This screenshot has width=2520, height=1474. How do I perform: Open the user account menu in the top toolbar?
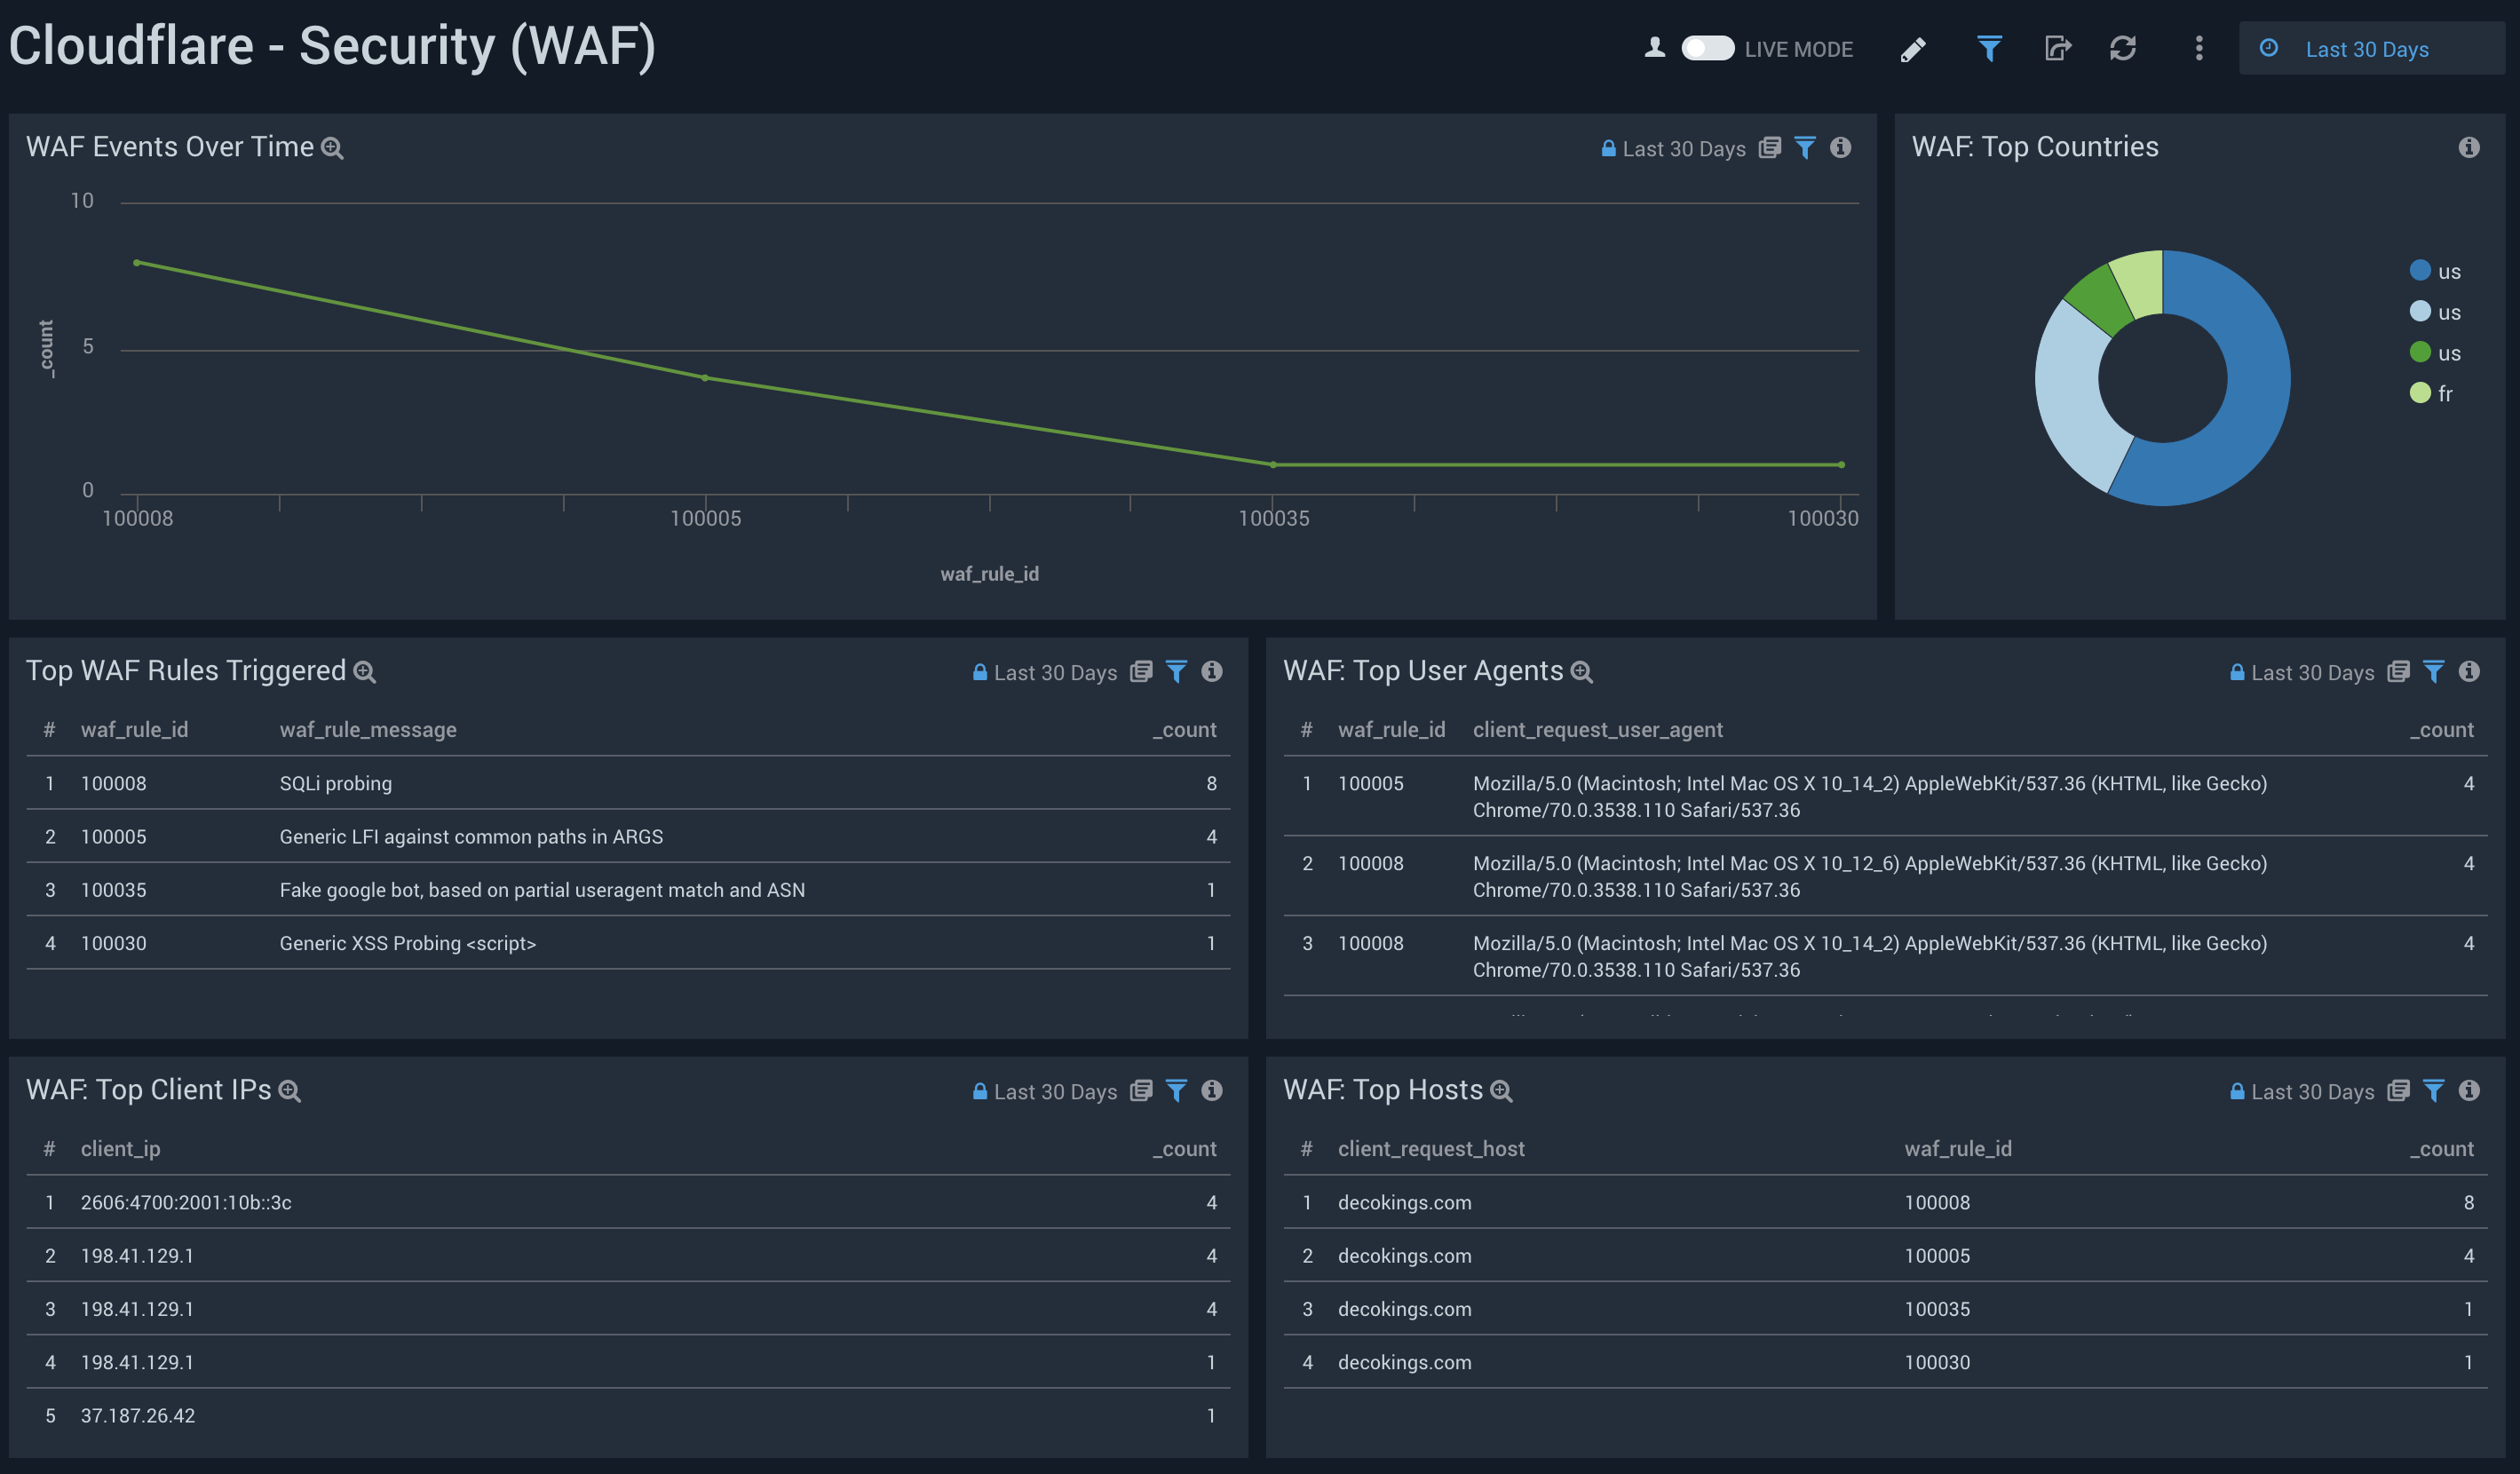pos(1655,47)
